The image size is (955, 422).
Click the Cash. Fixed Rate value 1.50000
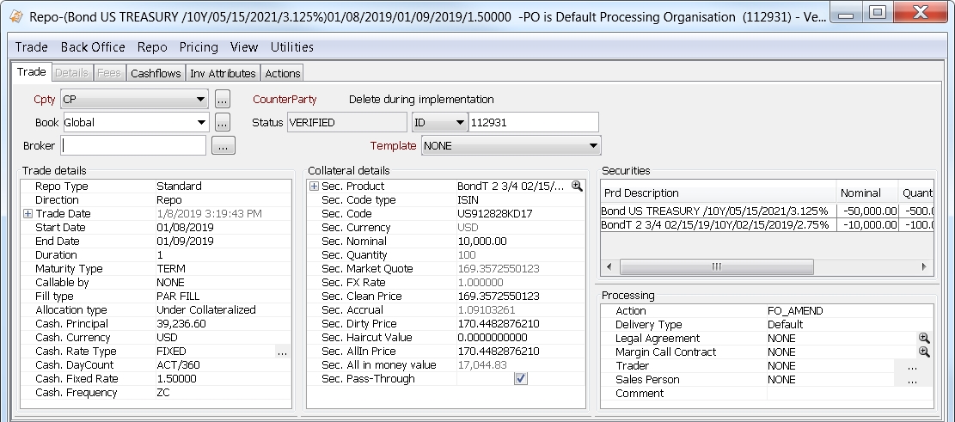pyautogui.click(x=176, y=379)
